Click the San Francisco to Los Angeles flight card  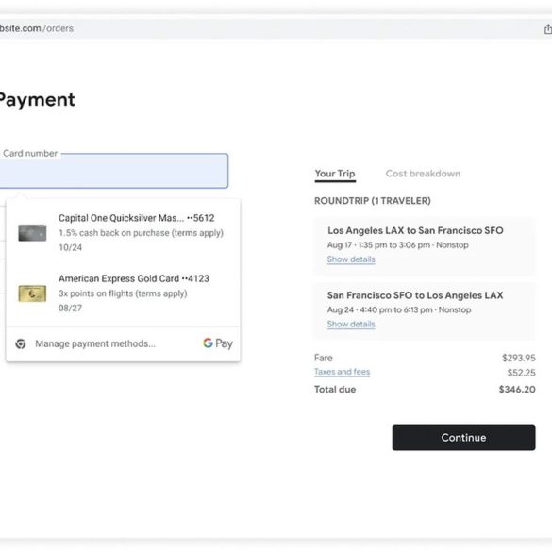(x=425, y=310)
